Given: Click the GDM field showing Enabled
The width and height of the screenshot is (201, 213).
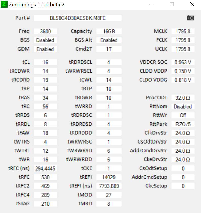Looking at the screenshot, I should [45, 49].
